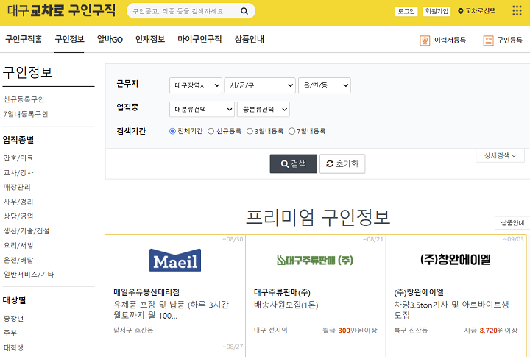Select 매장관리 job category

(x=17, y=187)
